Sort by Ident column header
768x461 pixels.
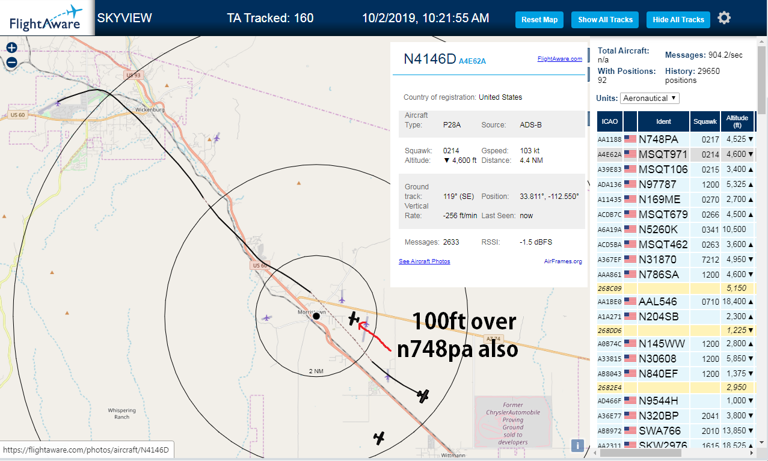click(x=663, y=121)
